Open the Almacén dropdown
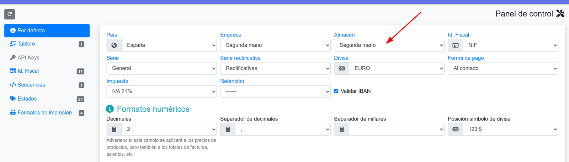Screen dimensions: 569x162 pos(389,45)
